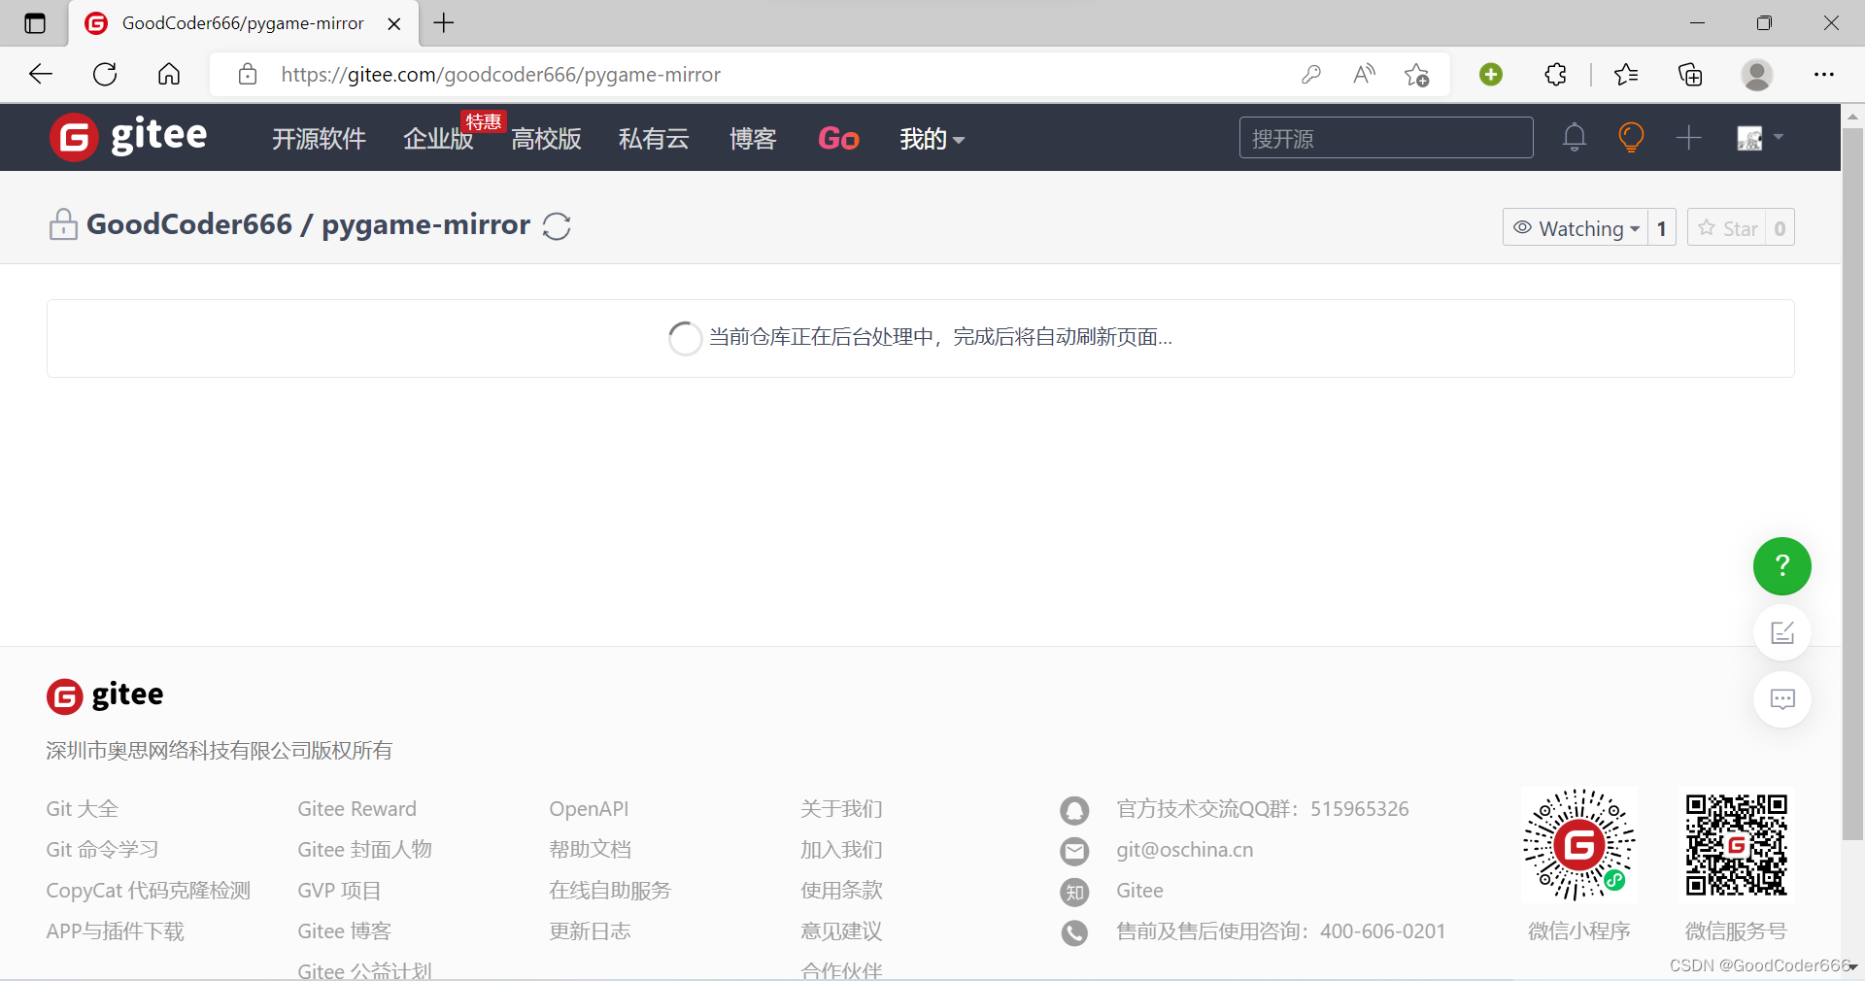Click the plus icon to create new
1865x981 pixels.
pyautogui.click(x=1688, y=138)
